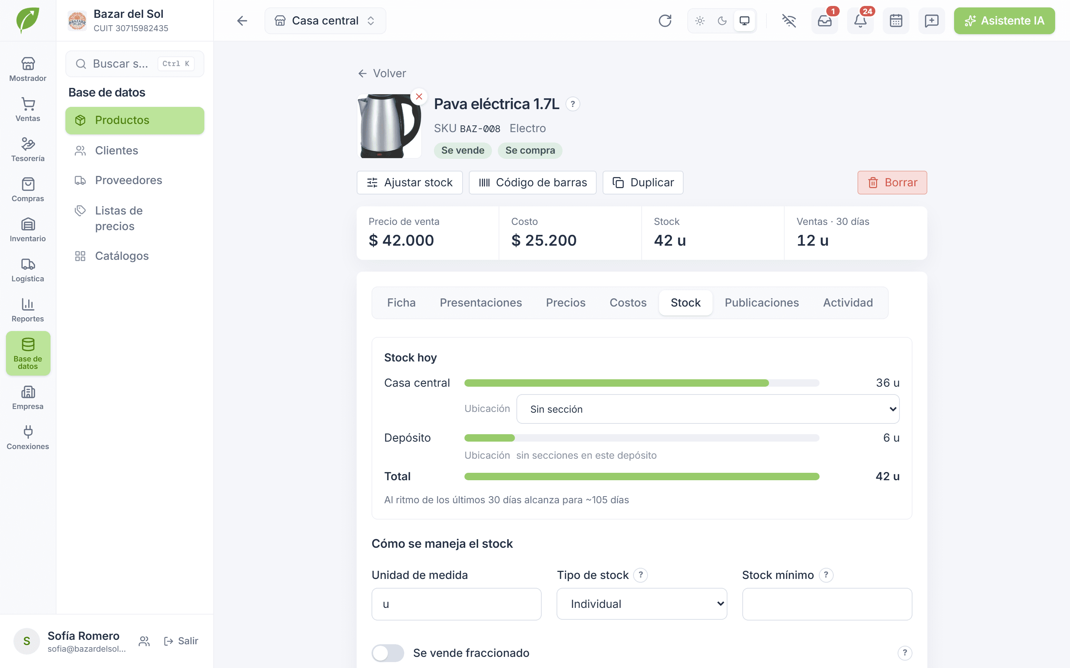The width and height of the screenshot is (1070, 668).
Task: Switch to Publicaciones tab
Action: pos(761,302)
